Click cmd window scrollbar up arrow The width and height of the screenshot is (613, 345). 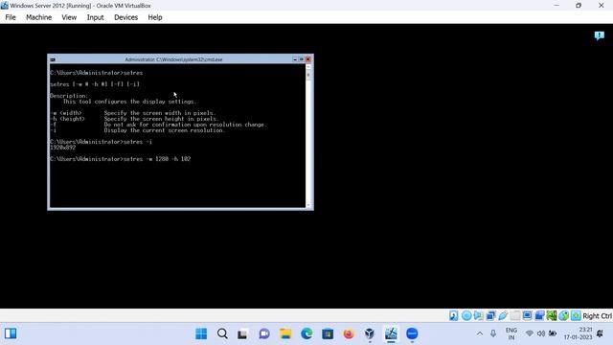(308, 67)
